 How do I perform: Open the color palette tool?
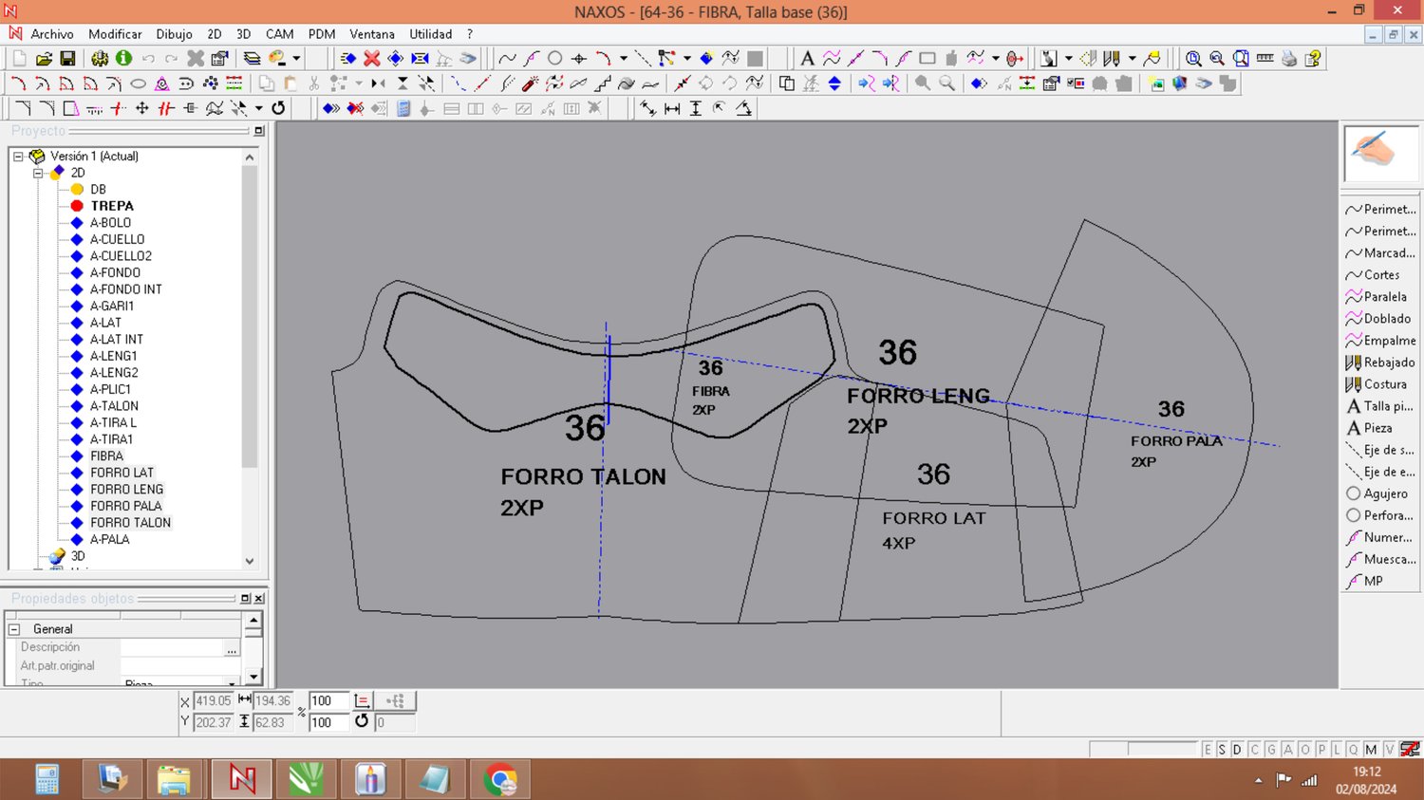tap(277, 59)
